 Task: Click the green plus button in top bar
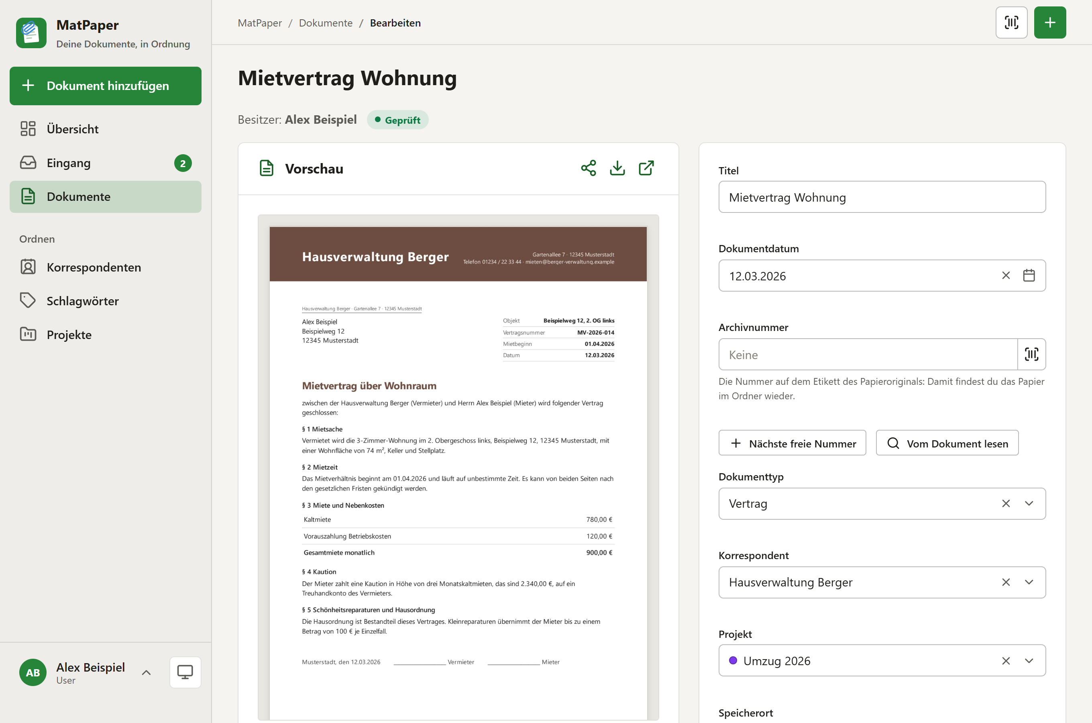[1049, 22]
